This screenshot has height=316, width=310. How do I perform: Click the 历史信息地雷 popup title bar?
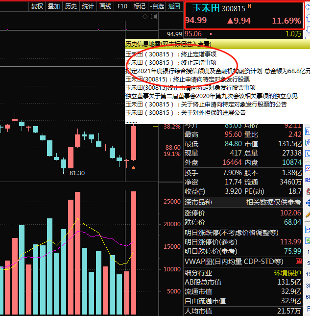(217, 44)
